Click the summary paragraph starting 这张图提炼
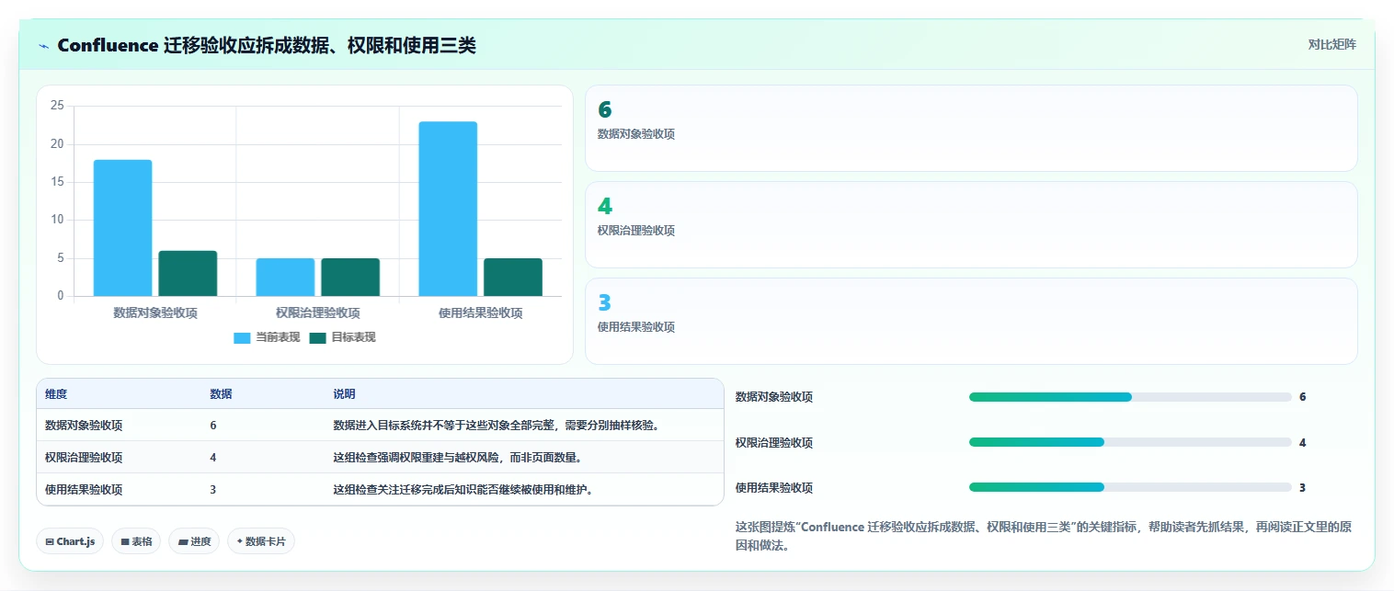1394x591 pixels. click(1043, 536)
